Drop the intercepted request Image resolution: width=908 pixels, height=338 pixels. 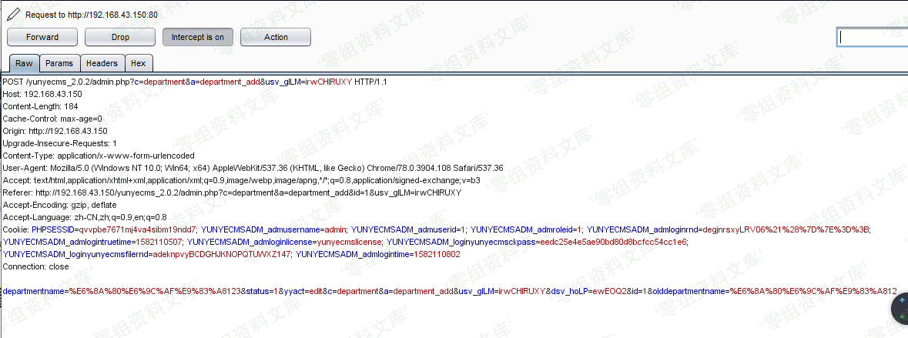pos(120,37)
